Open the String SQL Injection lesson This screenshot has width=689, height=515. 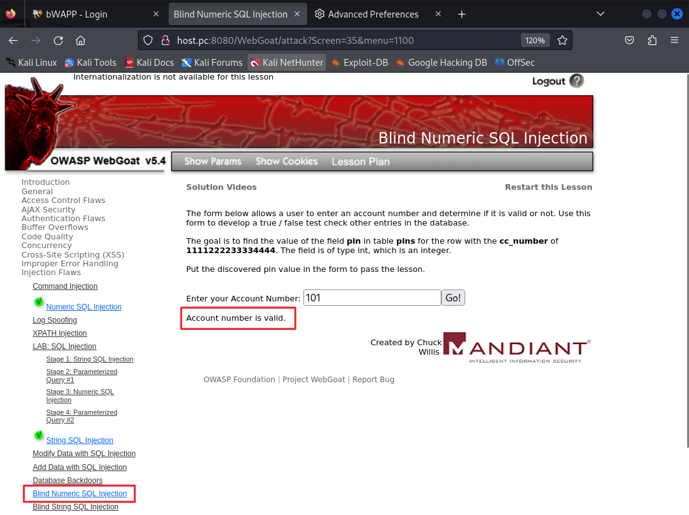click(80, 440)
